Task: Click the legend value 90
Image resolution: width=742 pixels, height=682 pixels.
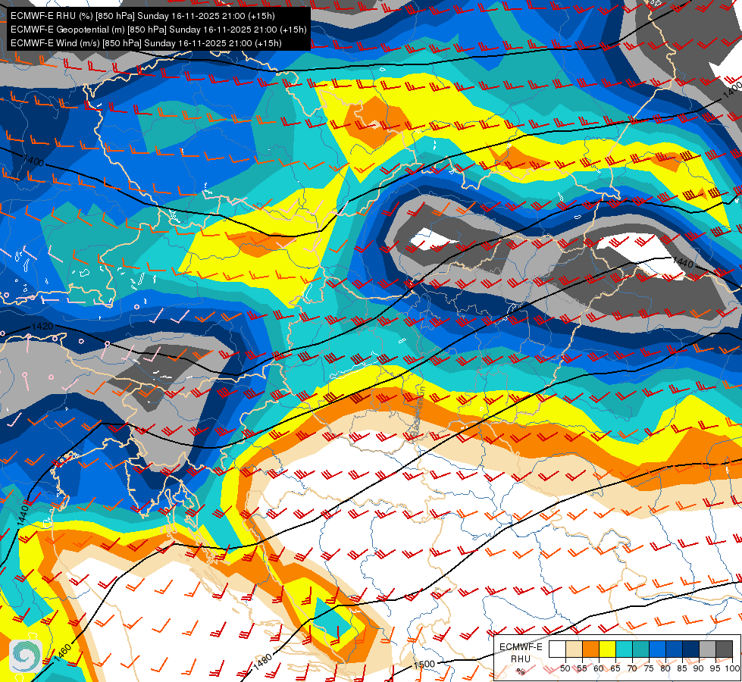Action: 699,668
